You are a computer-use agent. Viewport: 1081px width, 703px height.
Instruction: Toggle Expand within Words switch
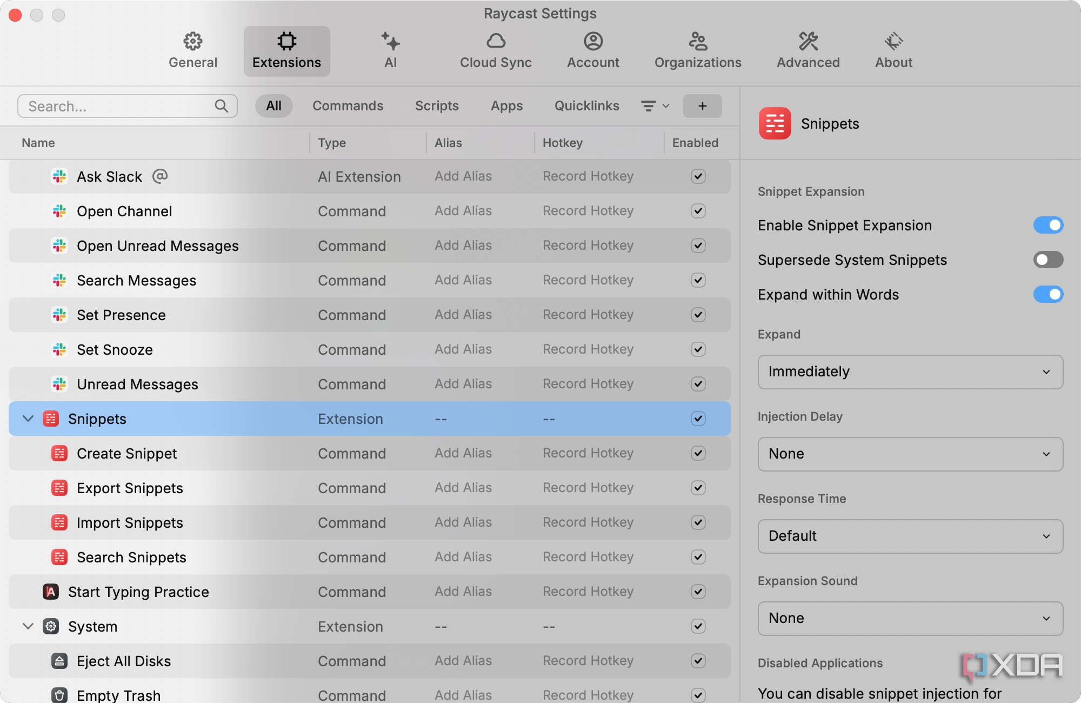click(1048, 294)
